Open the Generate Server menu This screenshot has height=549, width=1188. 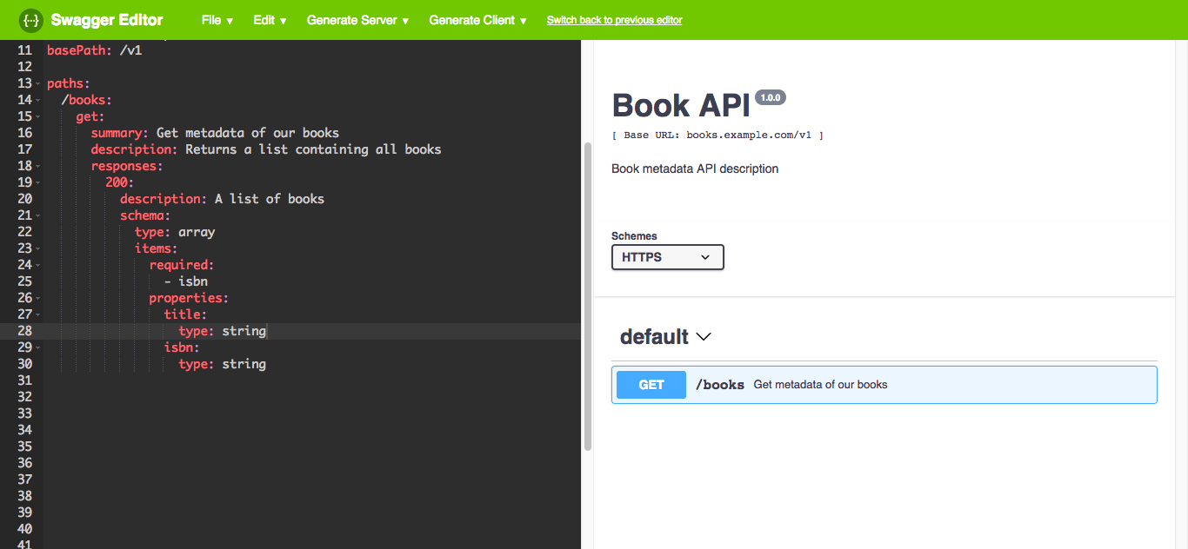pyautogui.click(x=357, y=19)
